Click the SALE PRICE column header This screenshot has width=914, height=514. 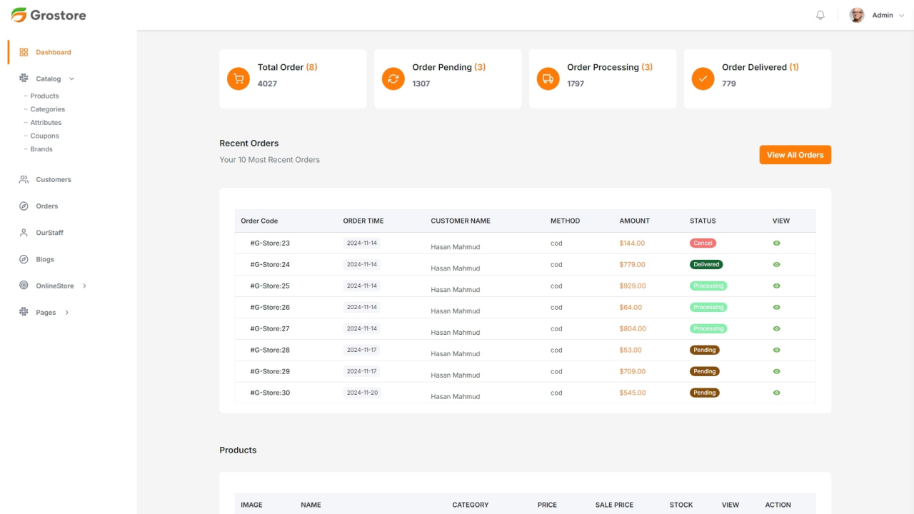pos(614,505)
